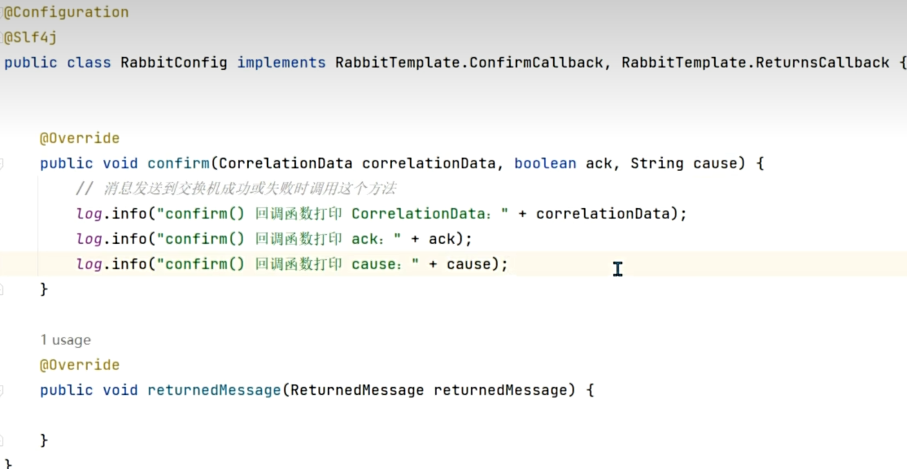Click the @Slf4j annotation
907x469 pixels.
point(30,37)
